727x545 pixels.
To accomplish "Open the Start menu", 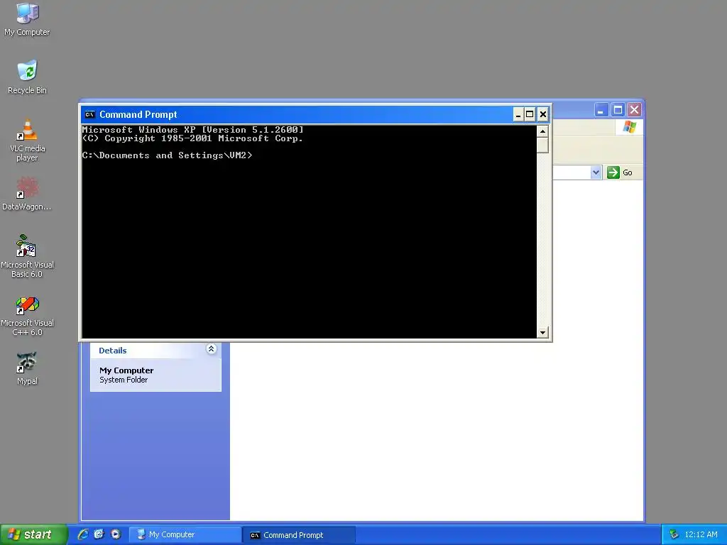I will 33,534.
